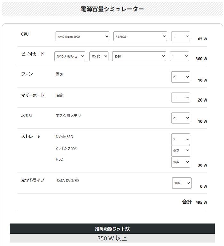Click the 電源容量シミュレーター page title
The height and width of the screenshot is (246, 224).
[x=112, y=9]
